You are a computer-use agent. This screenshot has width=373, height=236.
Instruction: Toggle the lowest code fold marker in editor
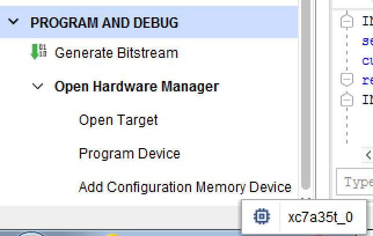click(347, 100)
